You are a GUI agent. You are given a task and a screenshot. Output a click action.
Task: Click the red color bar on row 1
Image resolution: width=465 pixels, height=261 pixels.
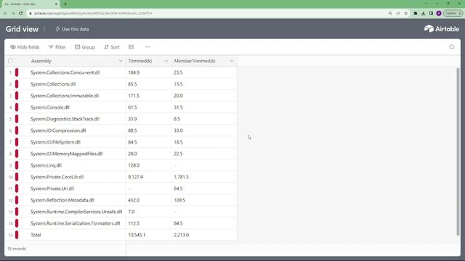point(17,72)
